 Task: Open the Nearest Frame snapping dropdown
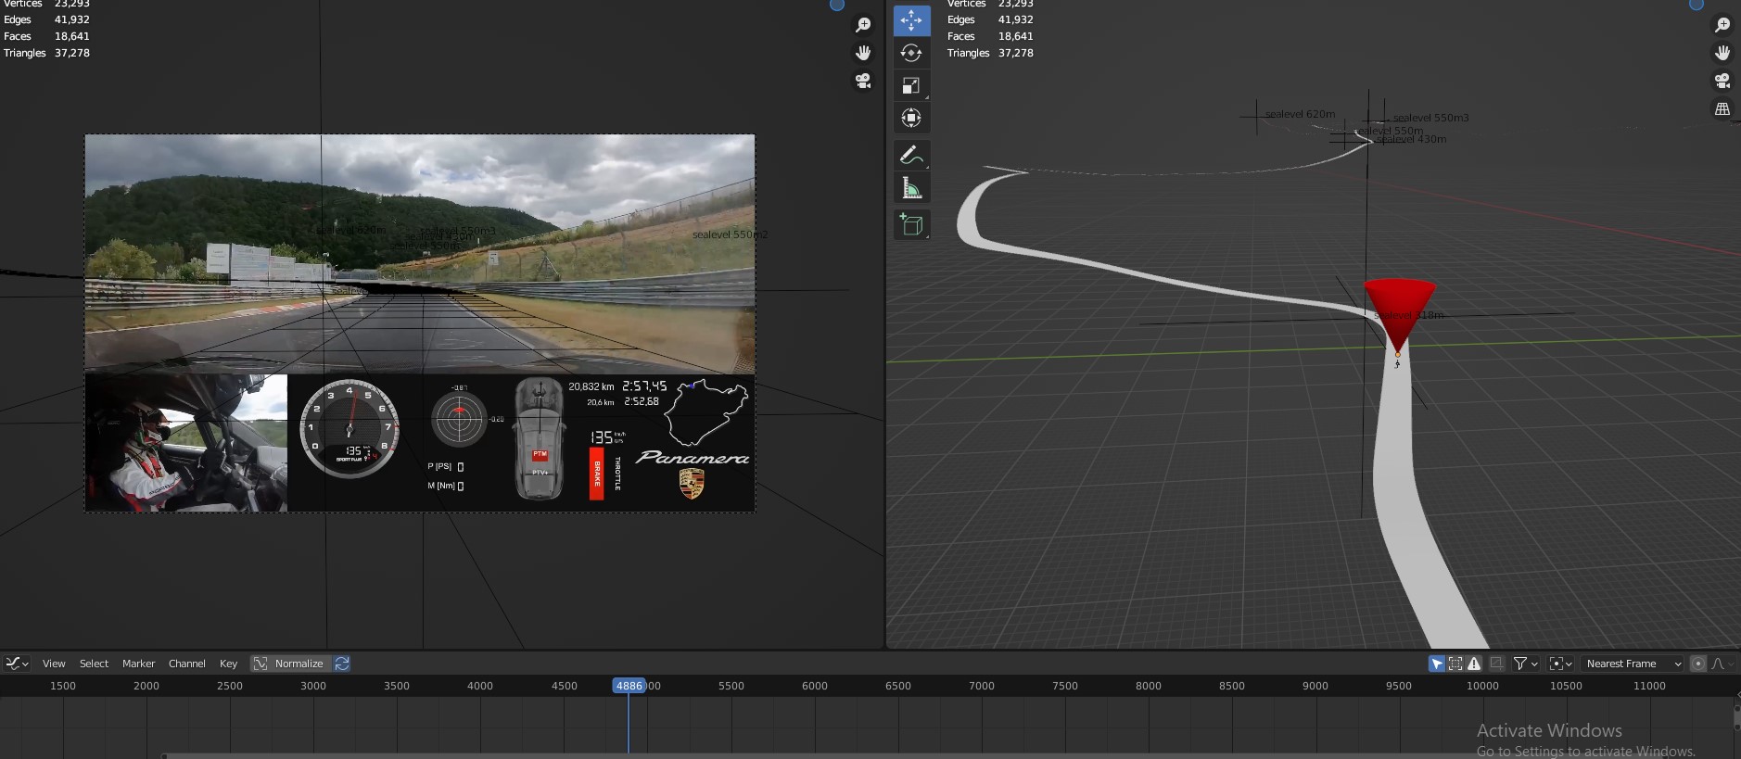tap(1633, 664)
